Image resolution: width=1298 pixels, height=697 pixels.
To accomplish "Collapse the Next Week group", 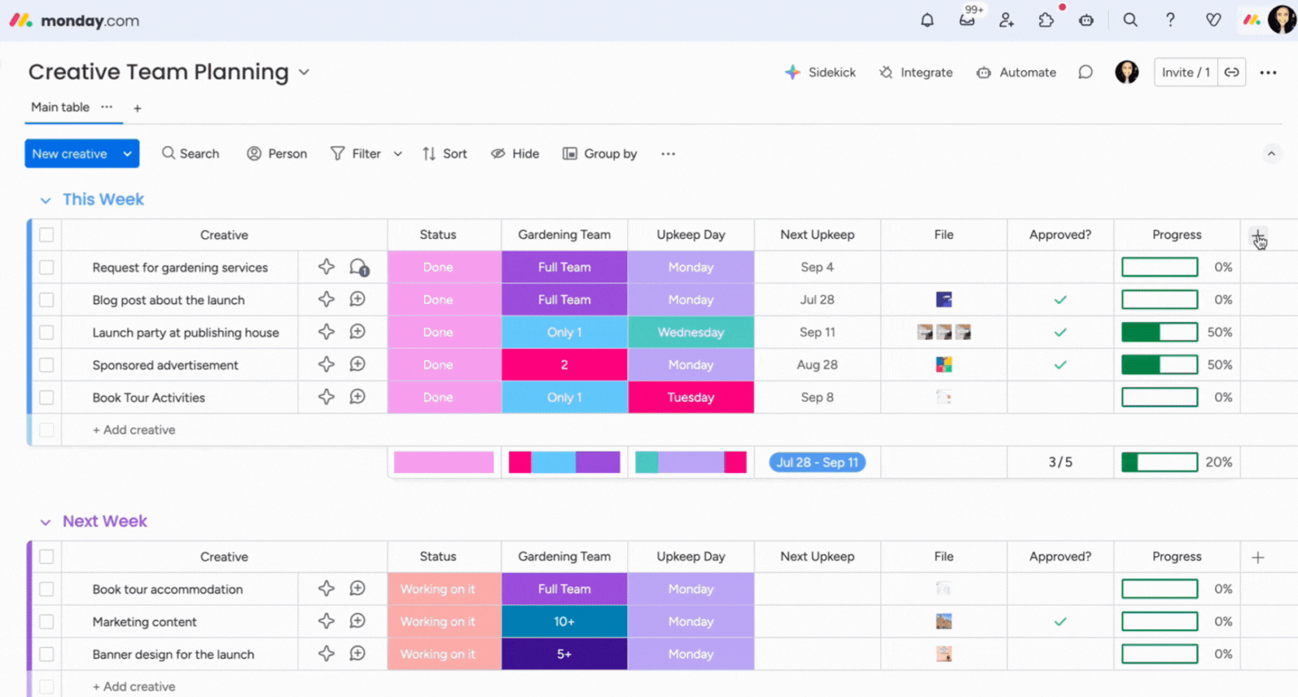I will pos(46,523).
